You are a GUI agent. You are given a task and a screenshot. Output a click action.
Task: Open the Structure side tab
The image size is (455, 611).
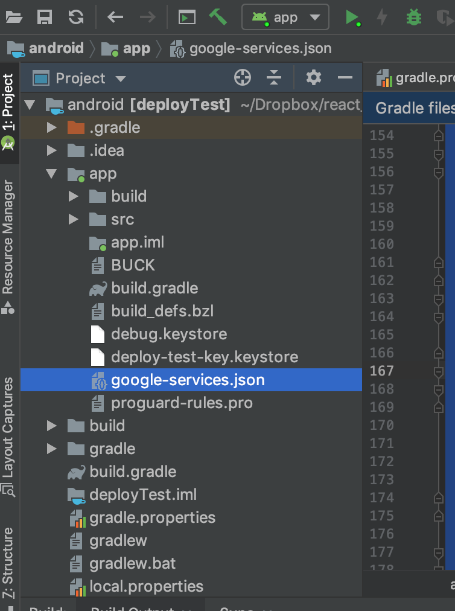[8, 565]
